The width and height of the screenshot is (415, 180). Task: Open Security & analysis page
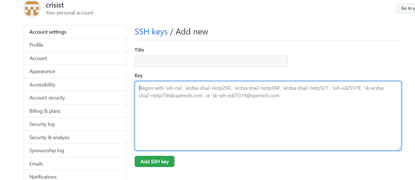(49, 137)
